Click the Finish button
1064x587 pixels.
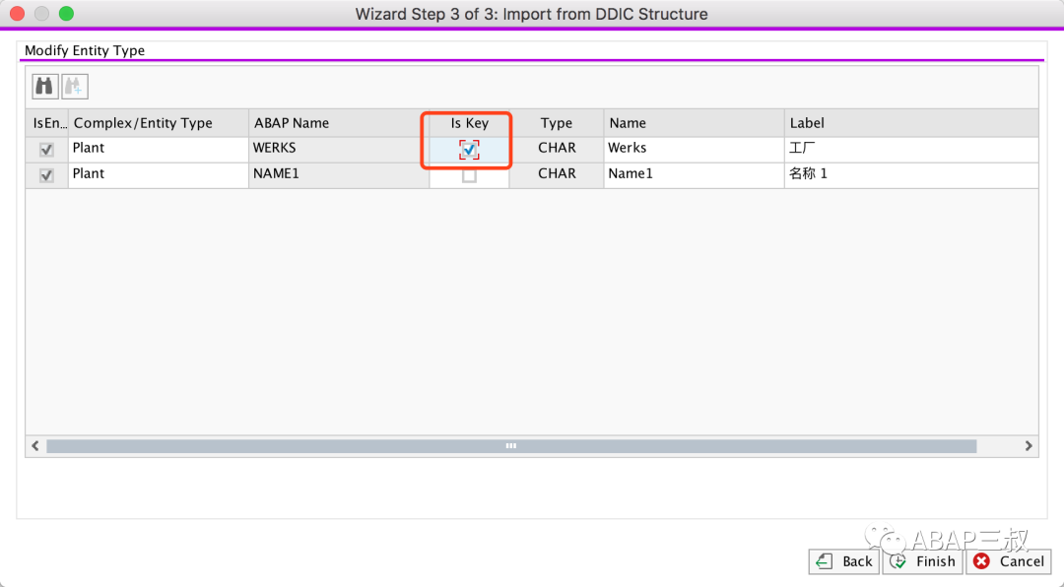coord(923,561)
